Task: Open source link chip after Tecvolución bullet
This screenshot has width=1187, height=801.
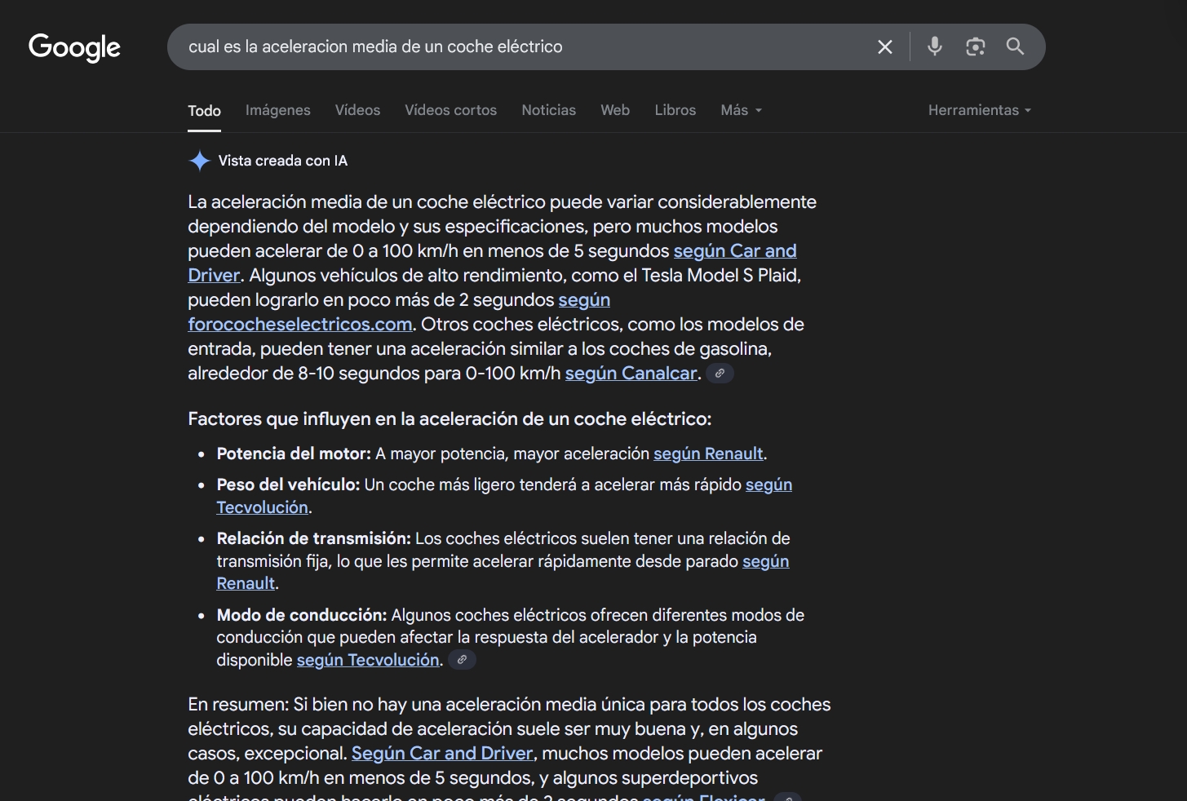Action: (462, 660)
